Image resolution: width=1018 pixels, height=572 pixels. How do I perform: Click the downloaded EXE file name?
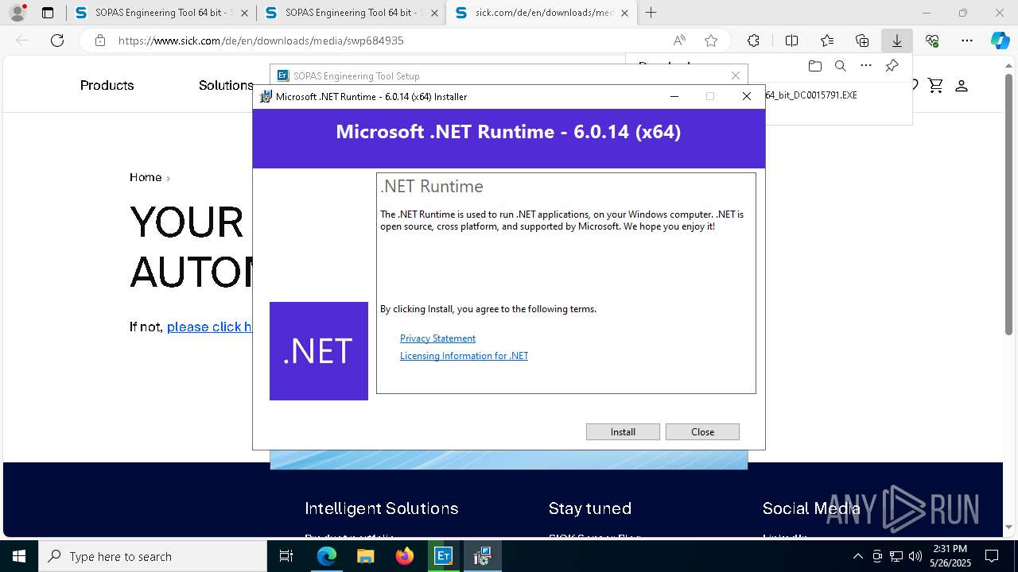click(x=811, y=95)
